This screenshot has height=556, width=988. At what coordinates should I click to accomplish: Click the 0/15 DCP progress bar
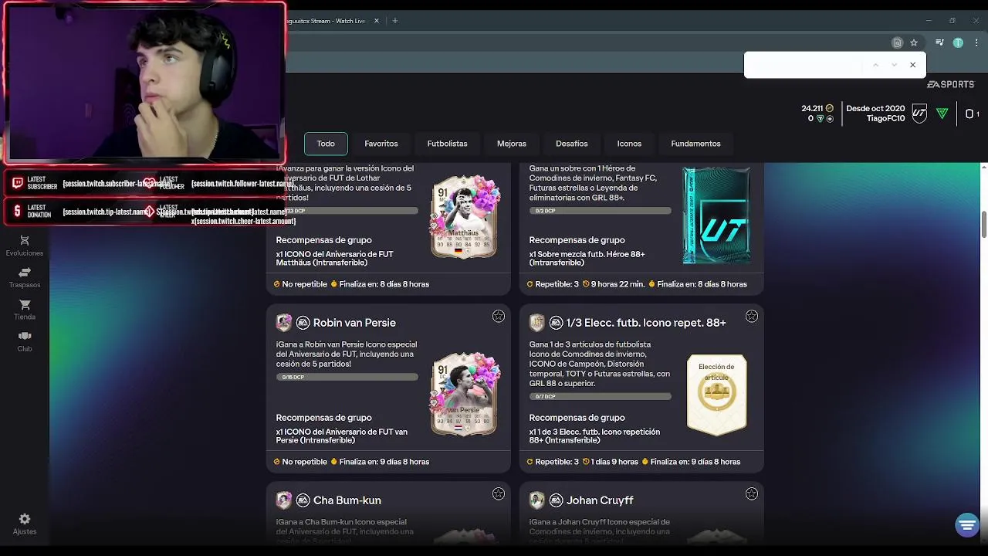coord(347,377)
